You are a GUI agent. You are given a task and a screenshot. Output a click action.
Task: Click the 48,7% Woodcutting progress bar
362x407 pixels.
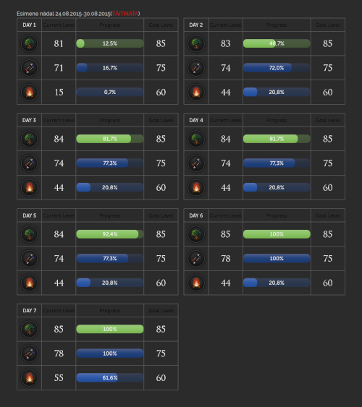click(277, 43)
